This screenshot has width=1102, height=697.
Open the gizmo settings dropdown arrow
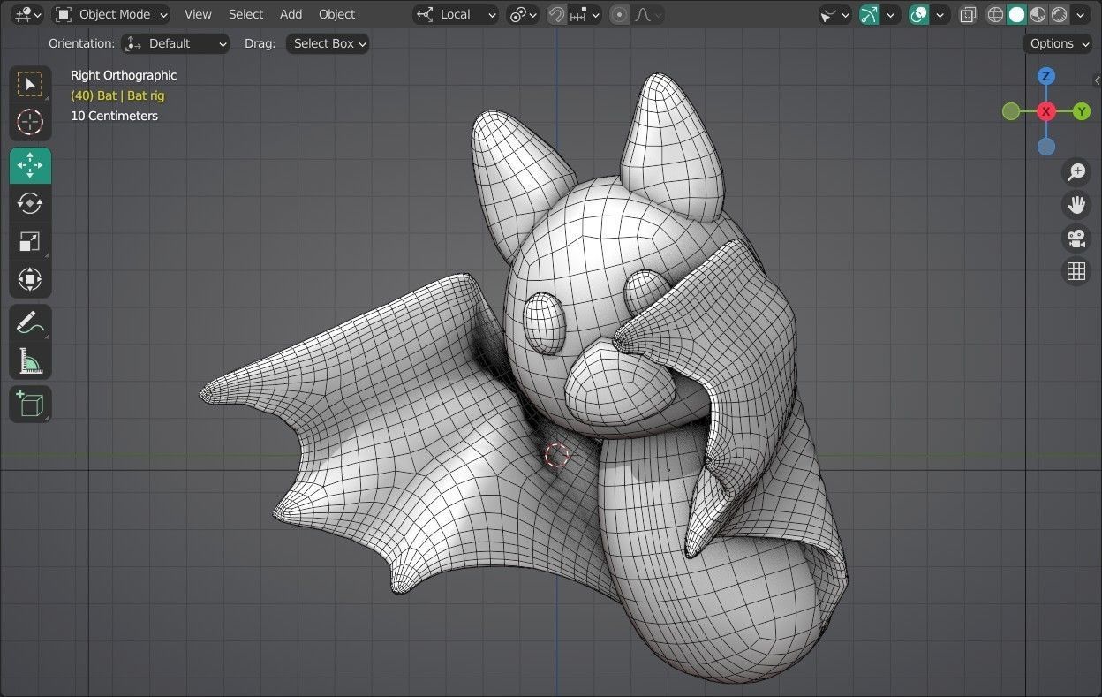(x=891, y=14)
